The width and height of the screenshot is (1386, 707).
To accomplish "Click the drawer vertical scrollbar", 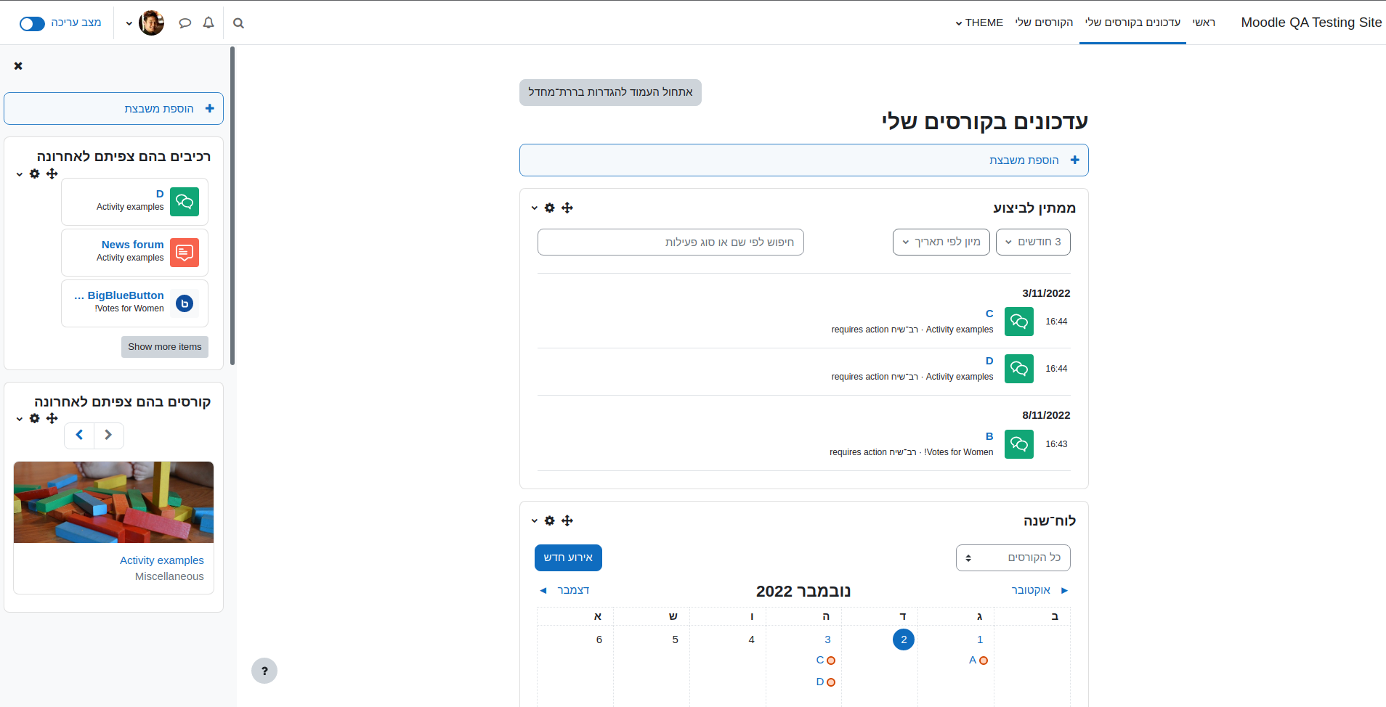I will (x=232, y=206).
